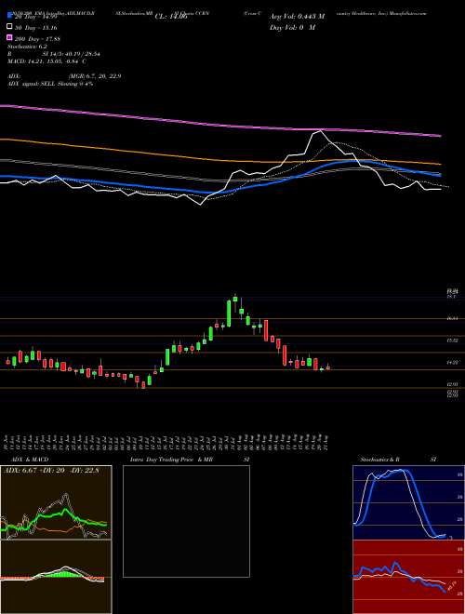Screen dimensions: 465x614
Task: Click the 'CL: 14.06' closing price text
Action: pyautogui.click(x=171, y=17)
